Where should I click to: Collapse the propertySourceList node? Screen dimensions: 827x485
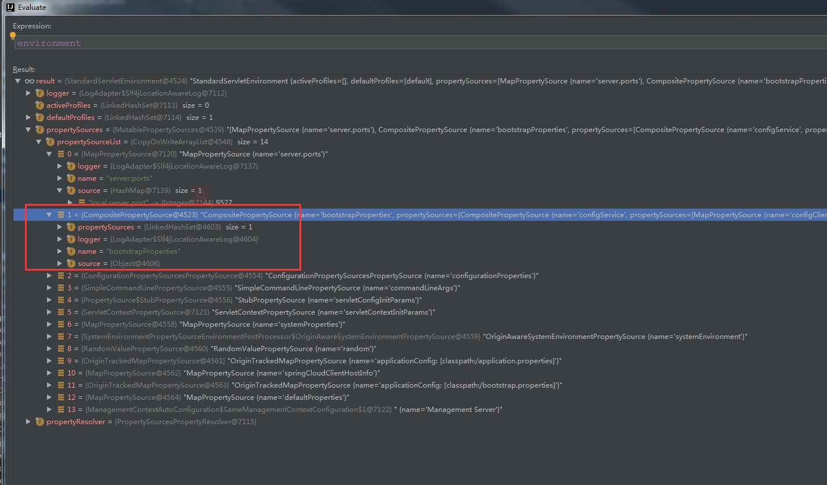(39, 142)
